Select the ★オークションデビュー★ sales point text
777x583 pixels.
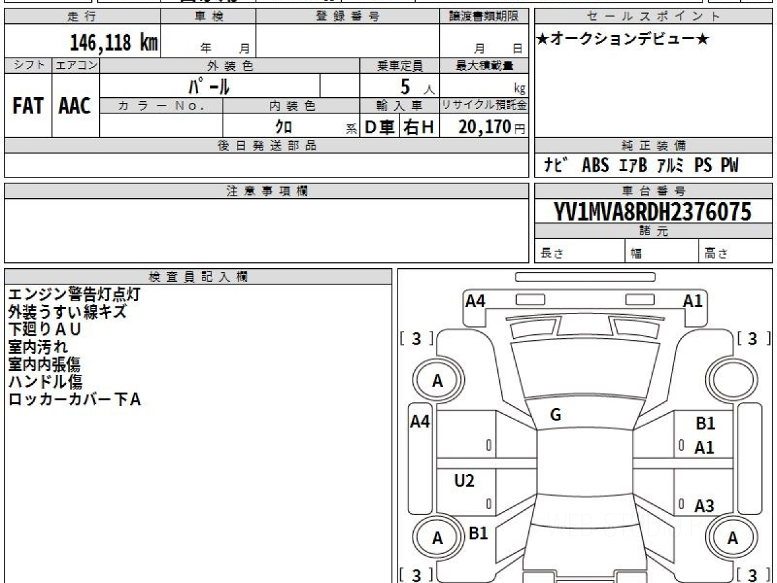[623, 40]
